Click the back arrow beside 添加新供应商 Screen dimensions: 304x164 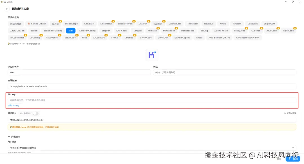pos(6,9)
